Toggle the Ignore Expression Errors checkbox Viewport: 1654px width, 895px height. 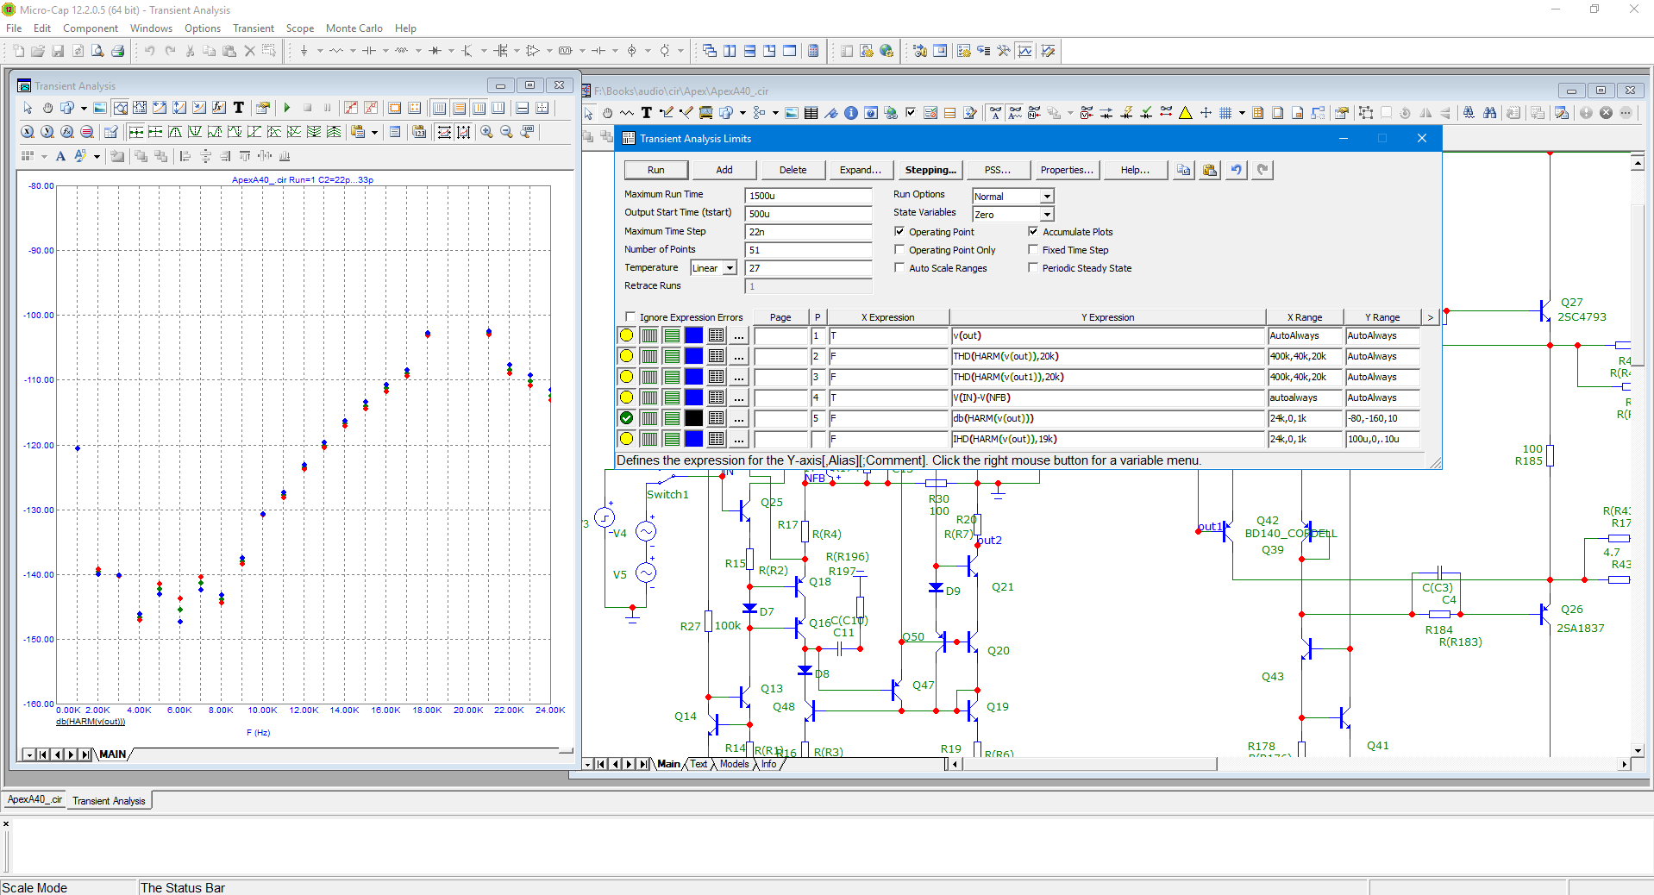pos(630,317)
